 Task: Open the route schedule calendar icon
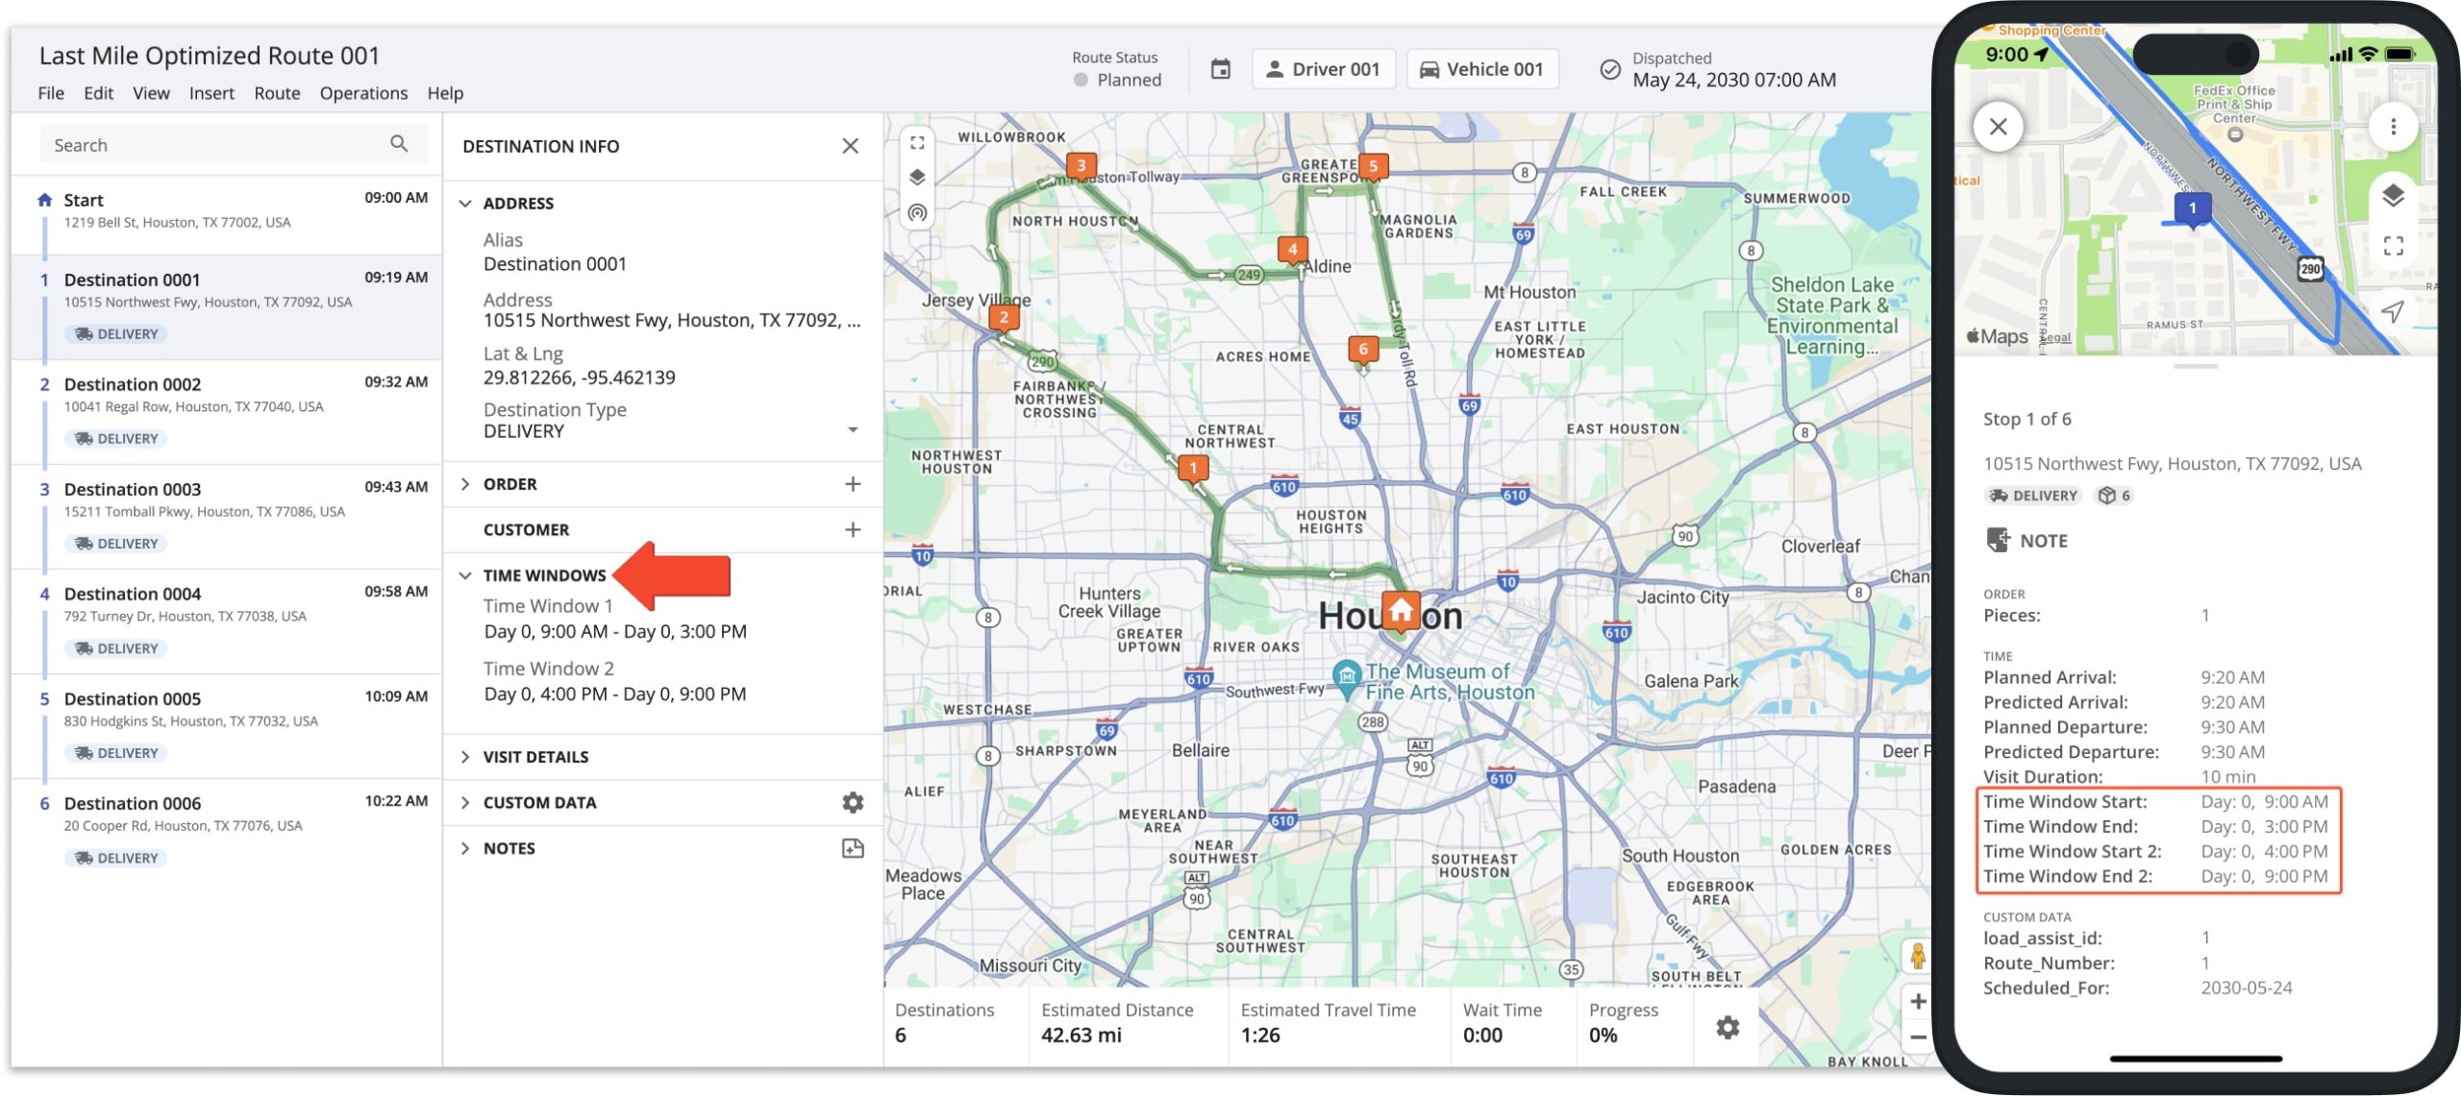click(x=1220, y=69)
